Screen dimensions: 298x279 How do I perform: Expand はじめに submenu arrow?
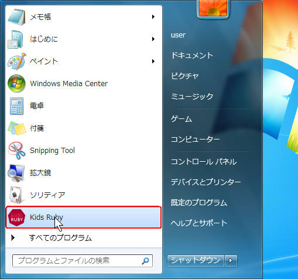(153, 39)
